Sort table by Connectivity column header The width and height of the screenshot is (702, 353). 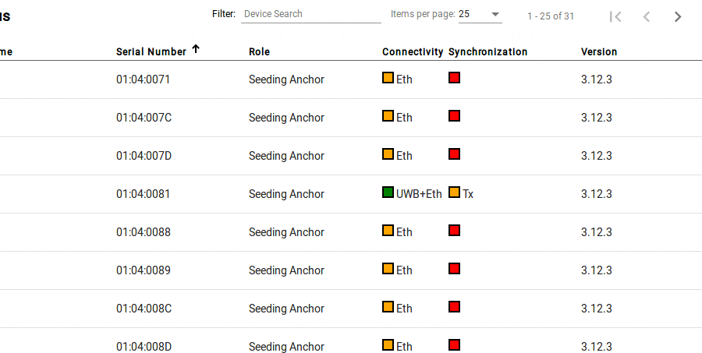413,52
